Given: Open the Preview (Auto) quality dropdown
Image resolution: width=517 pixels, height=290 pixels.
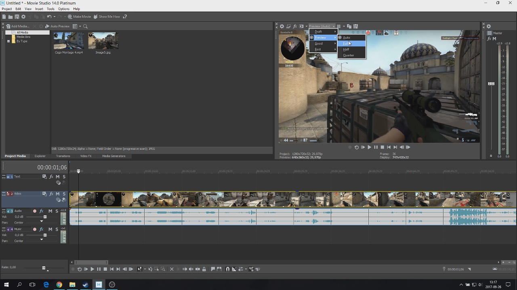Looking at the screenshot, I should pyautogui.click(x=322, y=26).
